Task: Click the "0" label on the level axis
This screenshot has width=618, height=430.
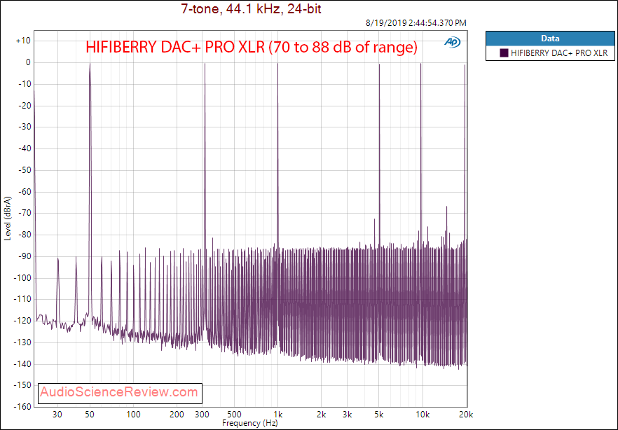Action: pos(28,62)
